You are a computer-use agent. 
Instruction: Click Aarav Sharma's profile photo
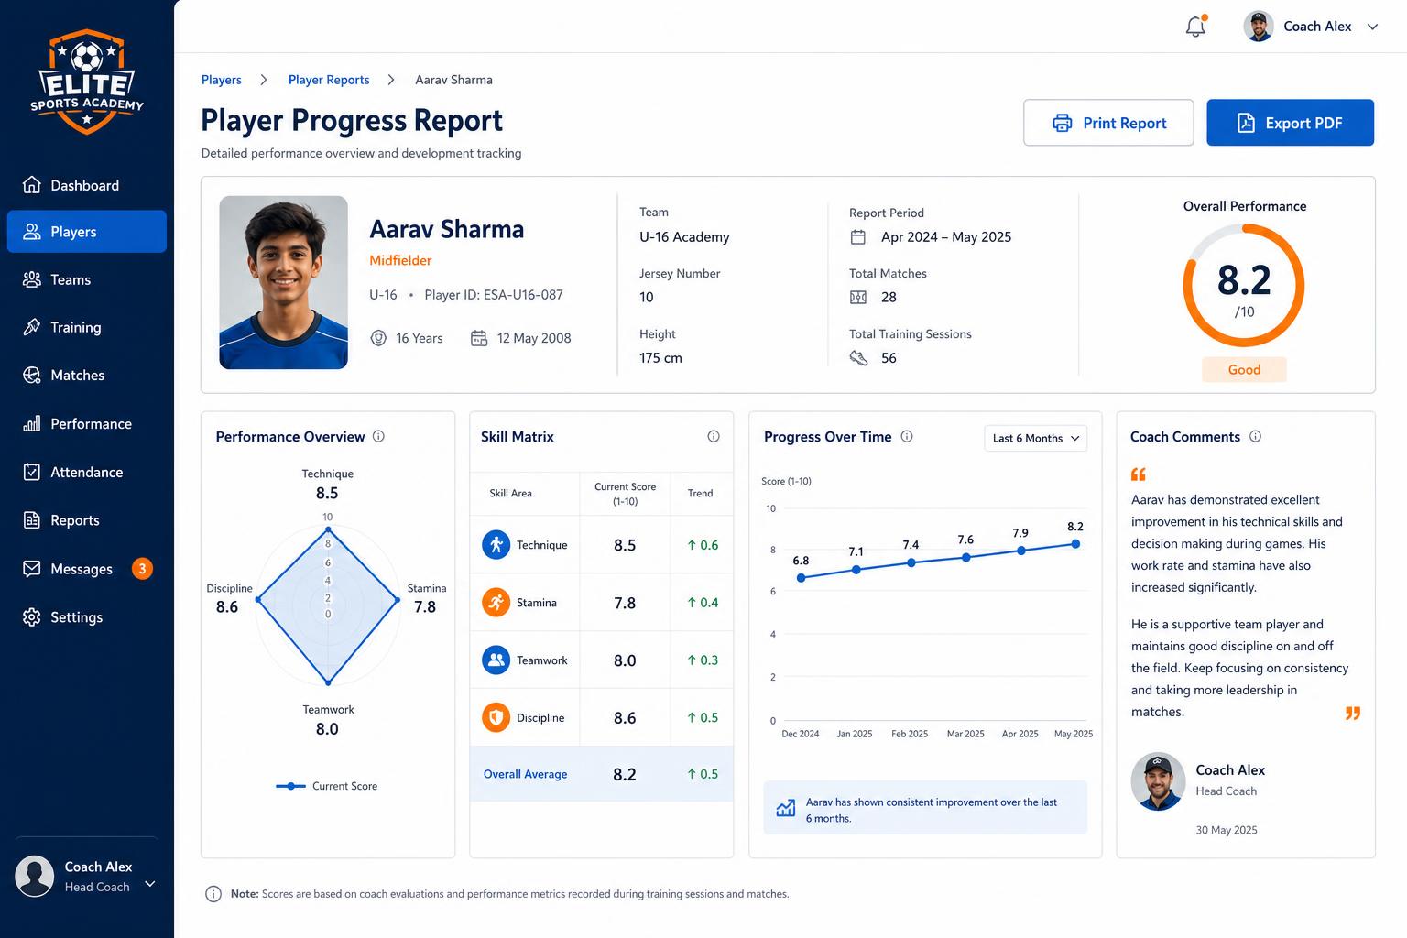[284, 282]
